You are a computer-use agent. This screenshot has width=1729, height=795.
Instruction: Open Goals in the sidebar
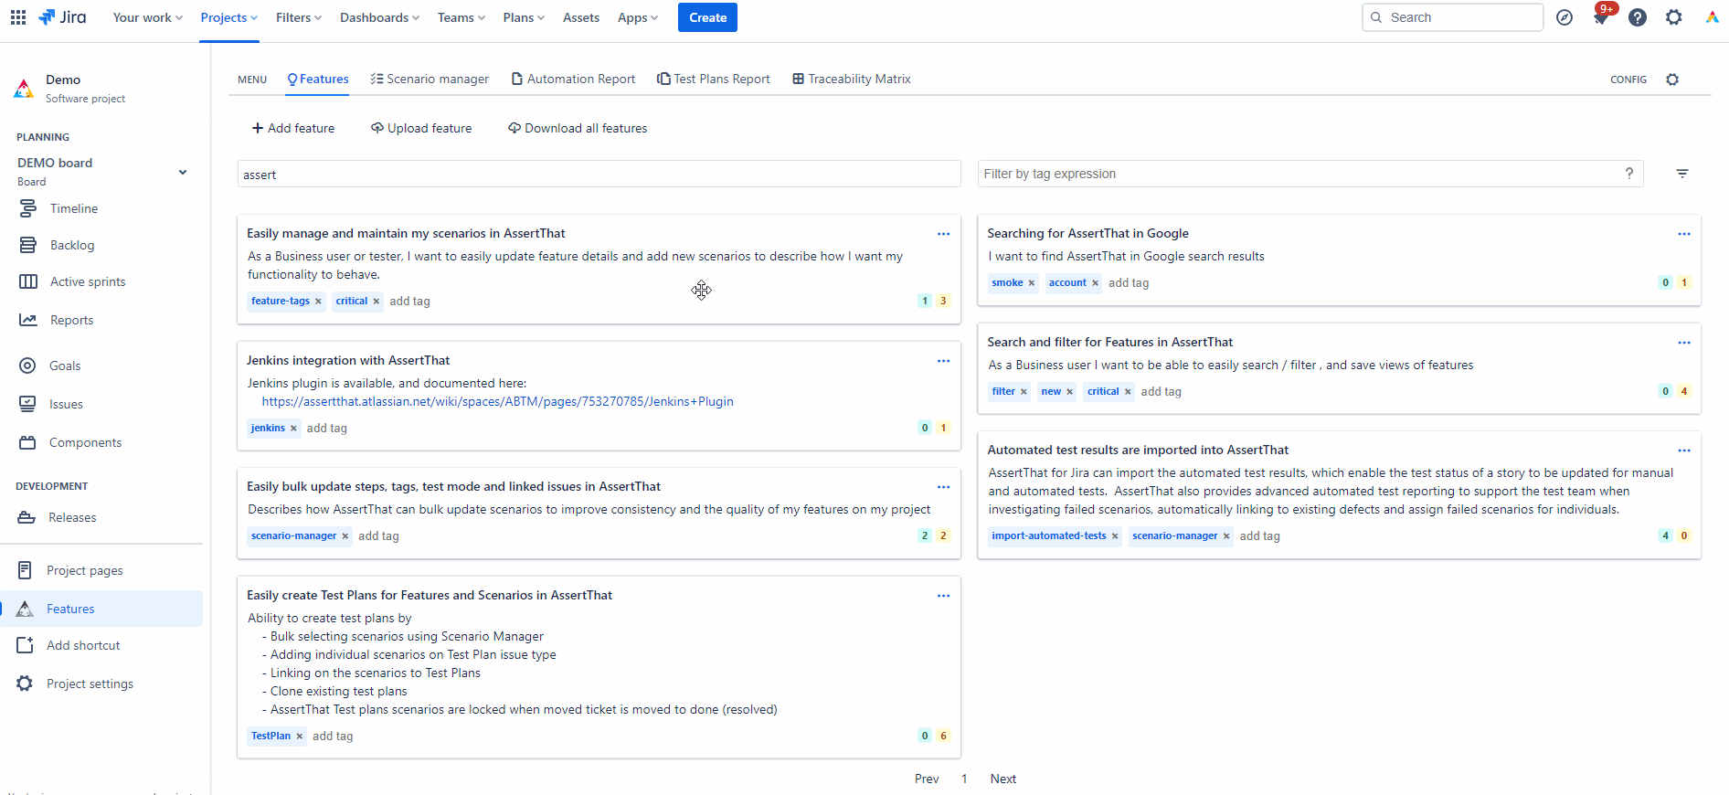(65, 366)
